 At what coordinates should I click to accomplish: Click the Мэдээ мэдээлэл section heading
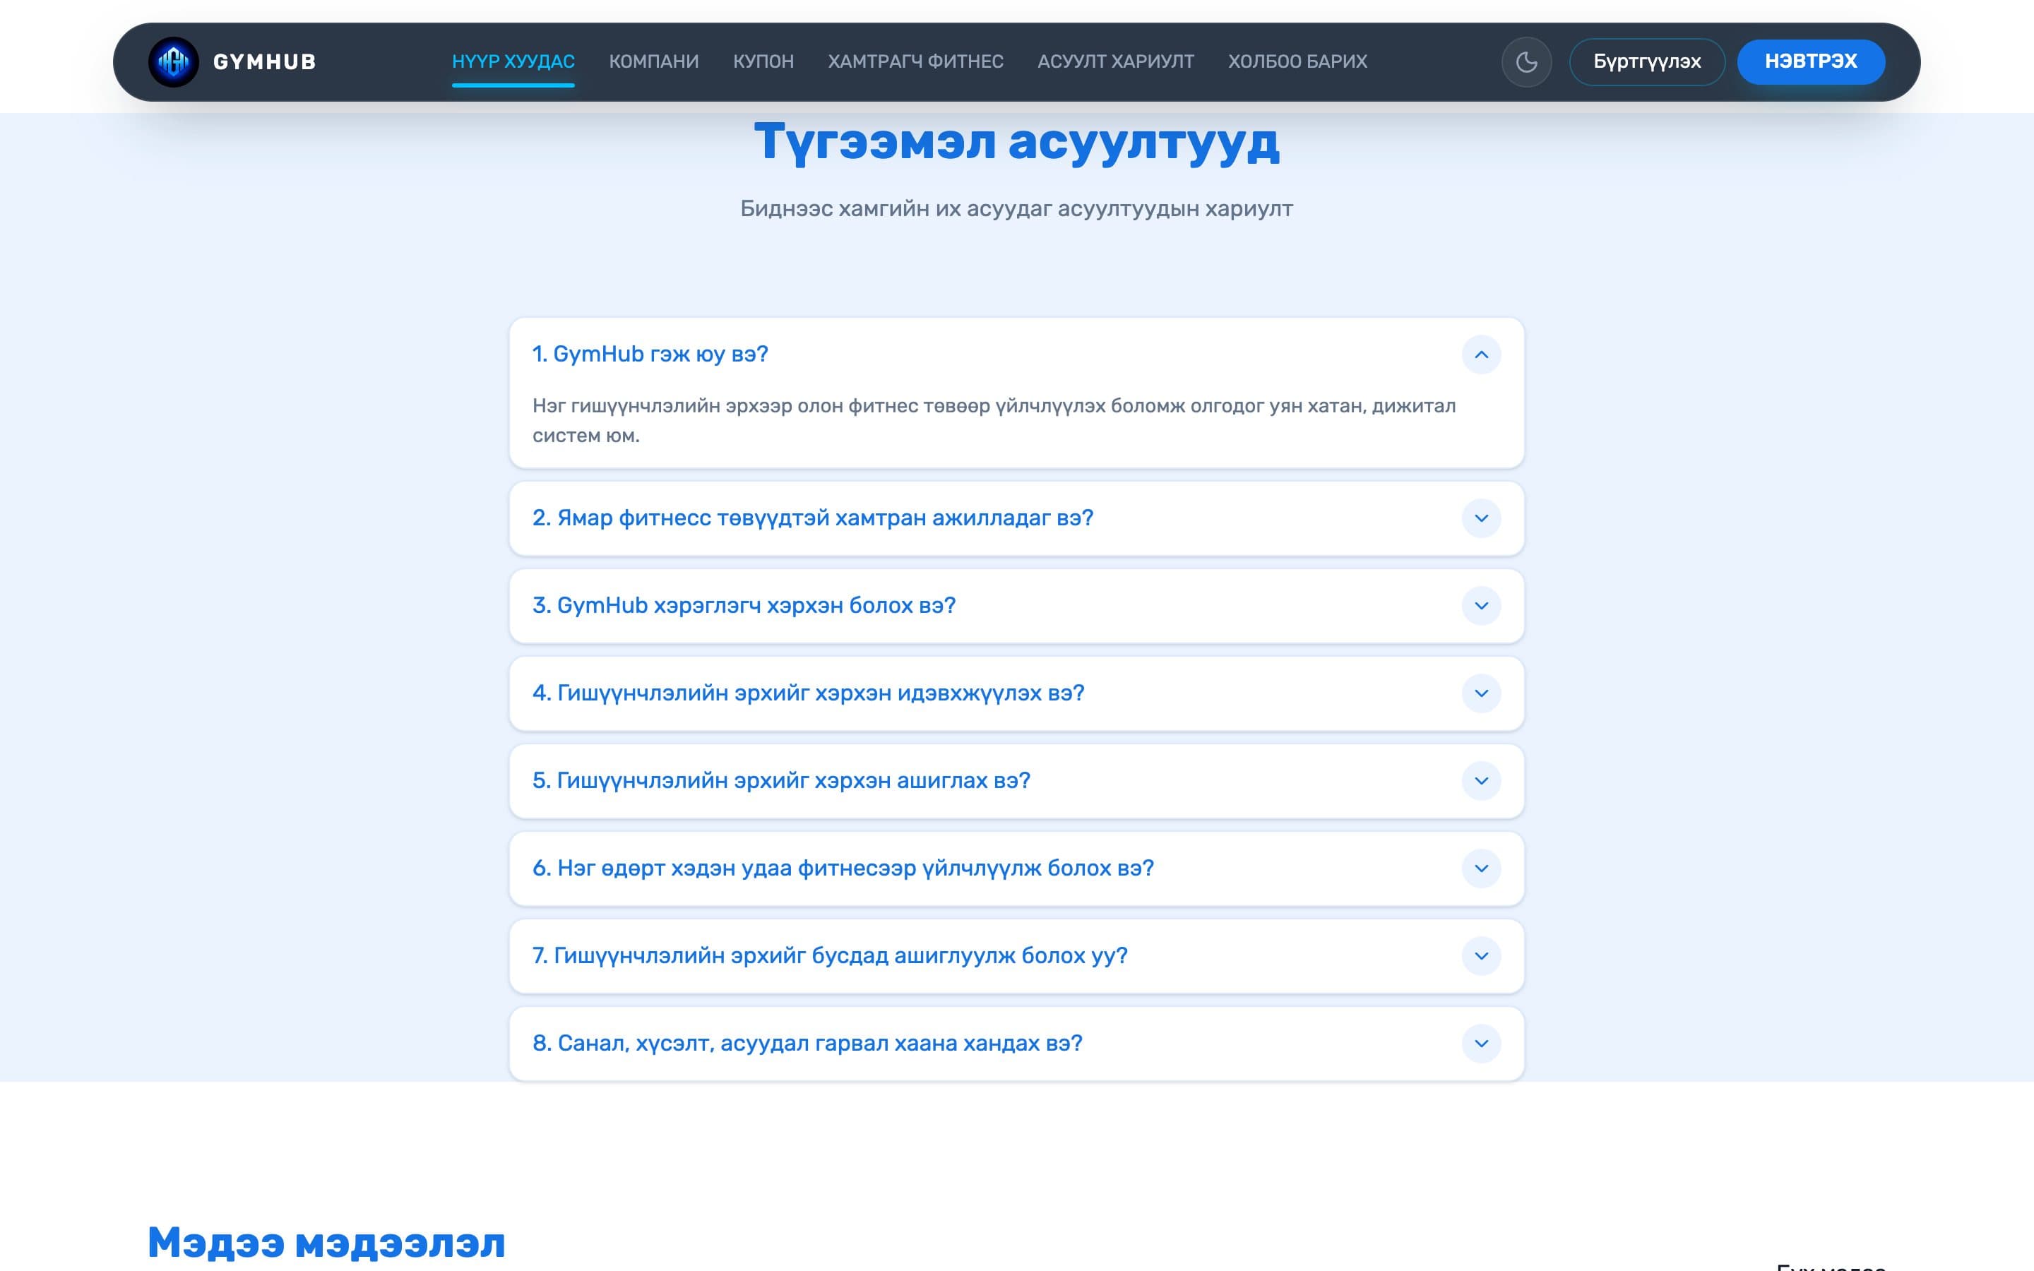point(326,1243)
